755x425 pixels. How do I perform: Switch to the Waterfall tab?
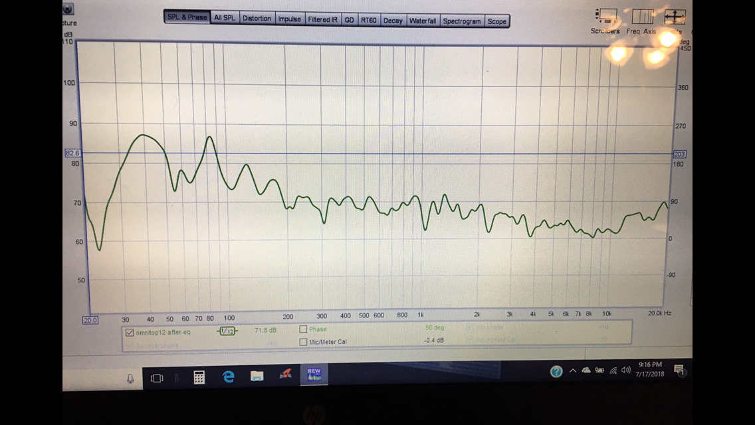(422, 21)
